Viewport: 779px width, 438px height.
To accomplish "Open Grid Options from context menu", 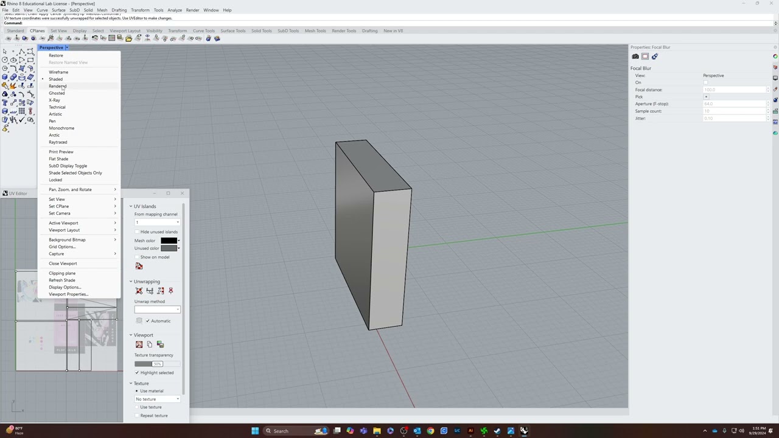I will point(79,247).
